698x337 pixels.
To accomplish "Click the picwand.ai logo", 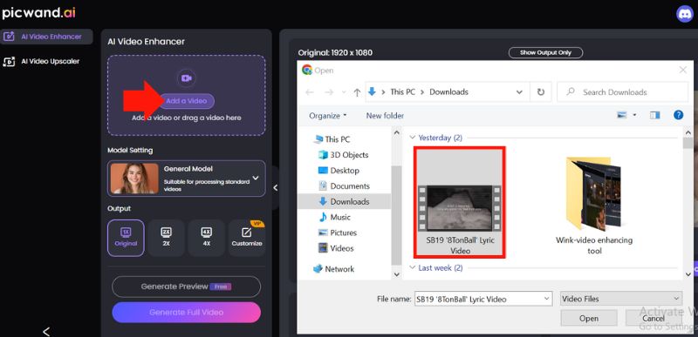I will pyautogui.click(x=38, y=13).
